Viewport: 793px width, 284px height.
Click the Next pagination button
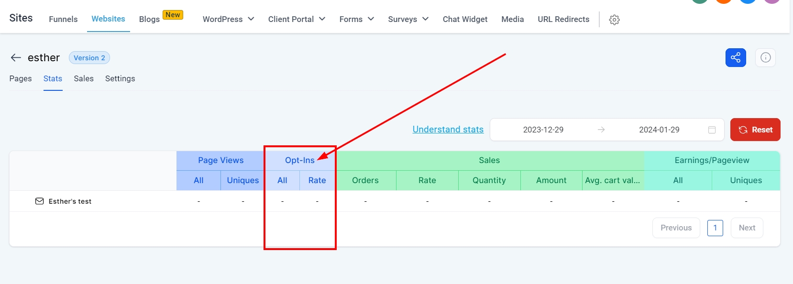[747, 228]
